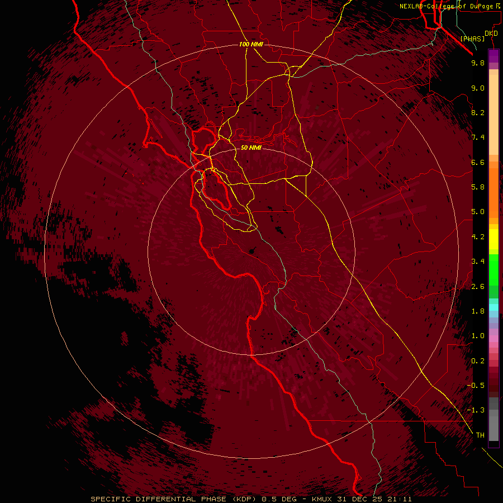
Task: Click the 3.4 value on the color scale
Action: [x=478, y=262]
